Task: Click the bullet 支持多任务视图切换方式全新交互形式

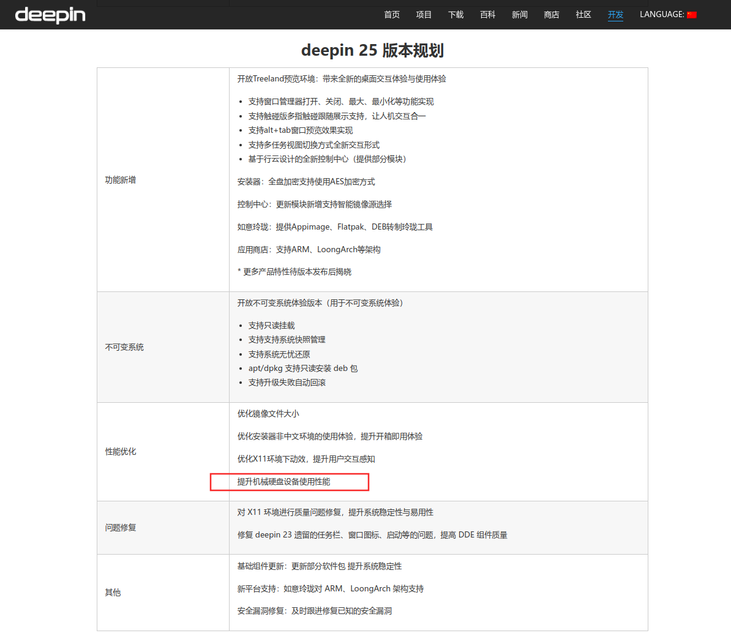Action: click(x=313, y=145)
